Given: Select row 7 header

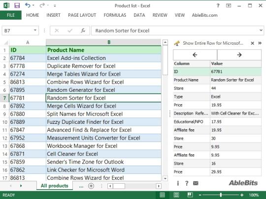Looking at the screenshot, I should pyautogui.click(x=4, y=98).
